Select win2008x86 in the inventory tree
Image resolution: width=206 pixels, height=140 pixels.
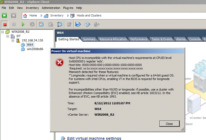point(35,49)
